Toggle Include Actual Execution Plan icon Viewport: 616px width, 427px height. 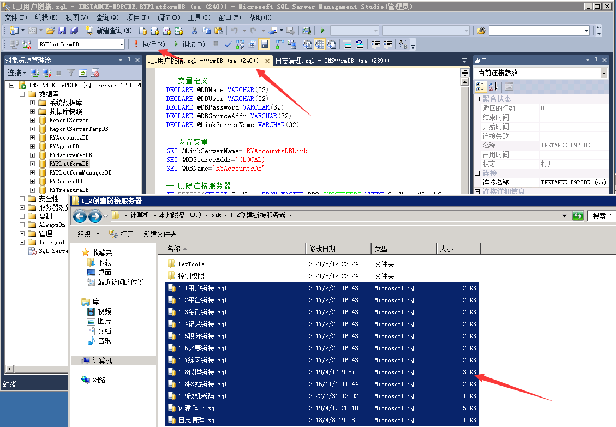(280, 44)
